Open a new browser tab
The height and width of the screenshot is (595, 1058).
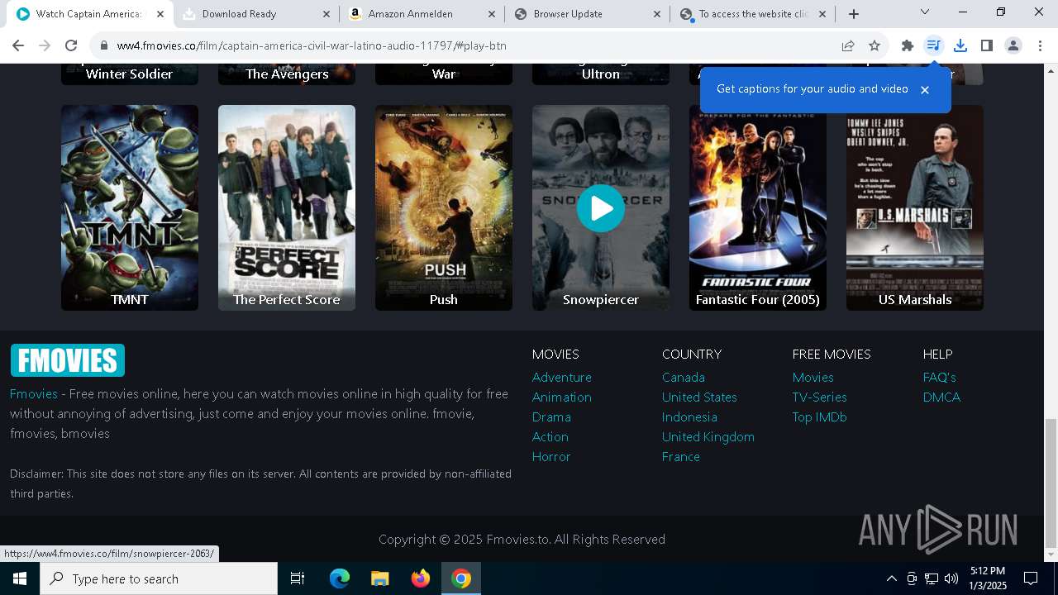pos(854,14)
